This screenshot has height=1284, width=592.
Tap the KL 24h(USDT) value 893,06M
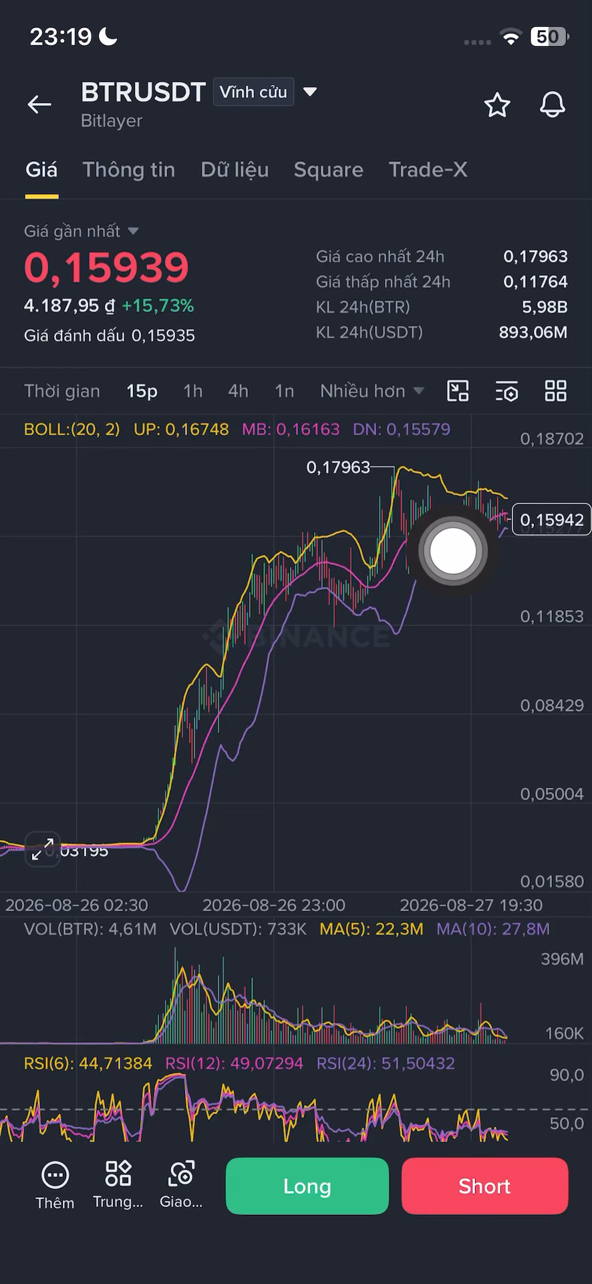tap(533, 332)
